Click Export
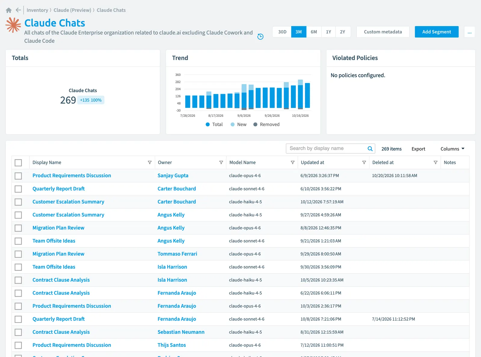Image resolution: width=481 pixels, height=357 pixels. click(418, 149)
